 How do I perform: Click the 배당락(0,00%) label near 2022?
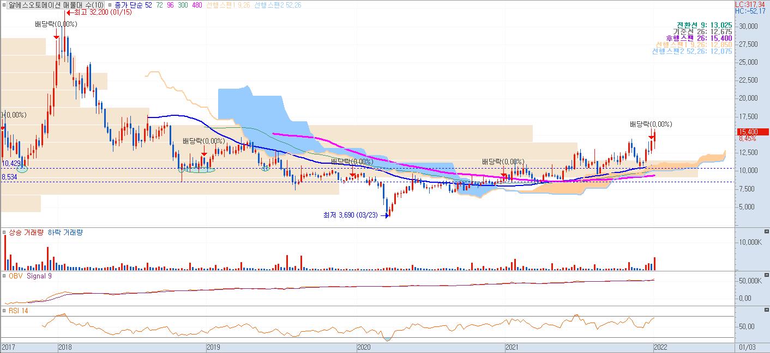pos(651,124)
